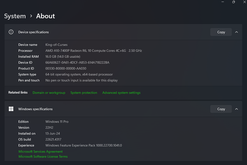The height and width of the screenshot is (165, 247).
Task: Click the info icon beside Device specifications
Action: click(11, 32)
